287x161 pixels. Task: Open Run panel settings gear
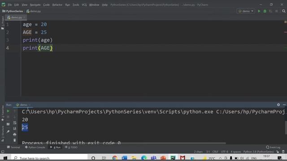point(278,105)
